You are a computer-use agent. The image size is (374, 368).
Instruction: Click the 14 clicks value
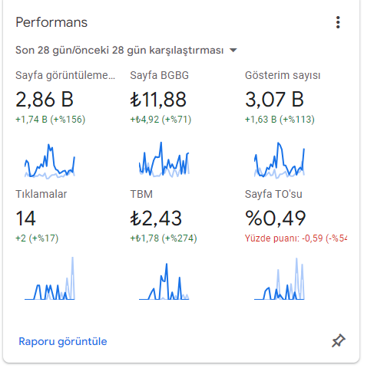pyautogui.click(x=25, y=219)
